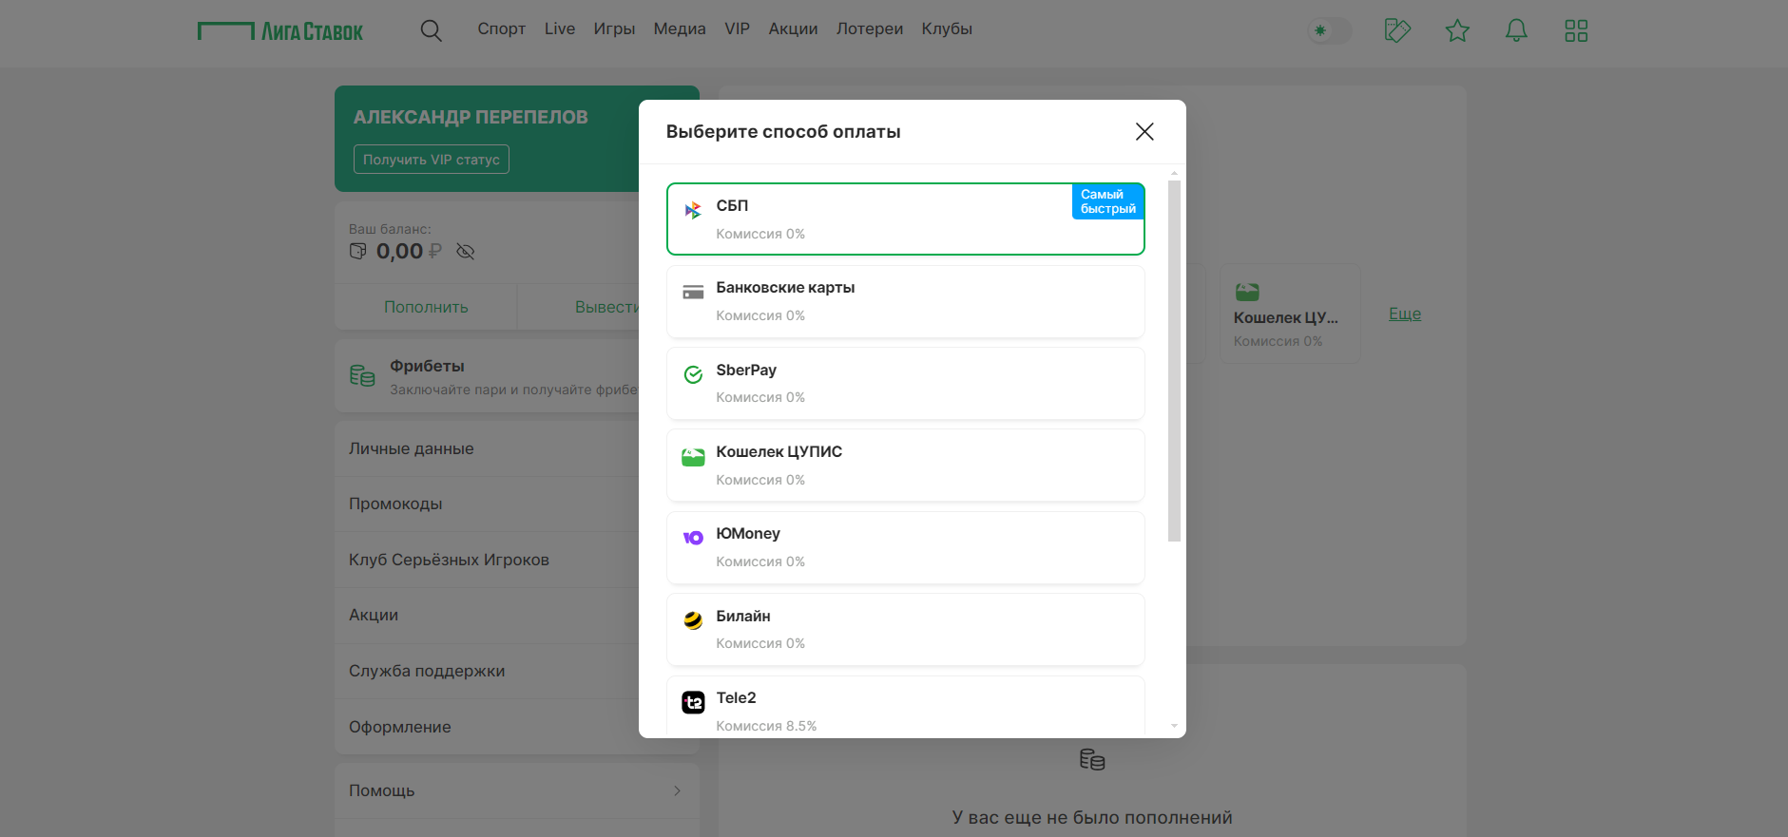Select СБП payment method
1788x837 pixels.
[905, 219]
